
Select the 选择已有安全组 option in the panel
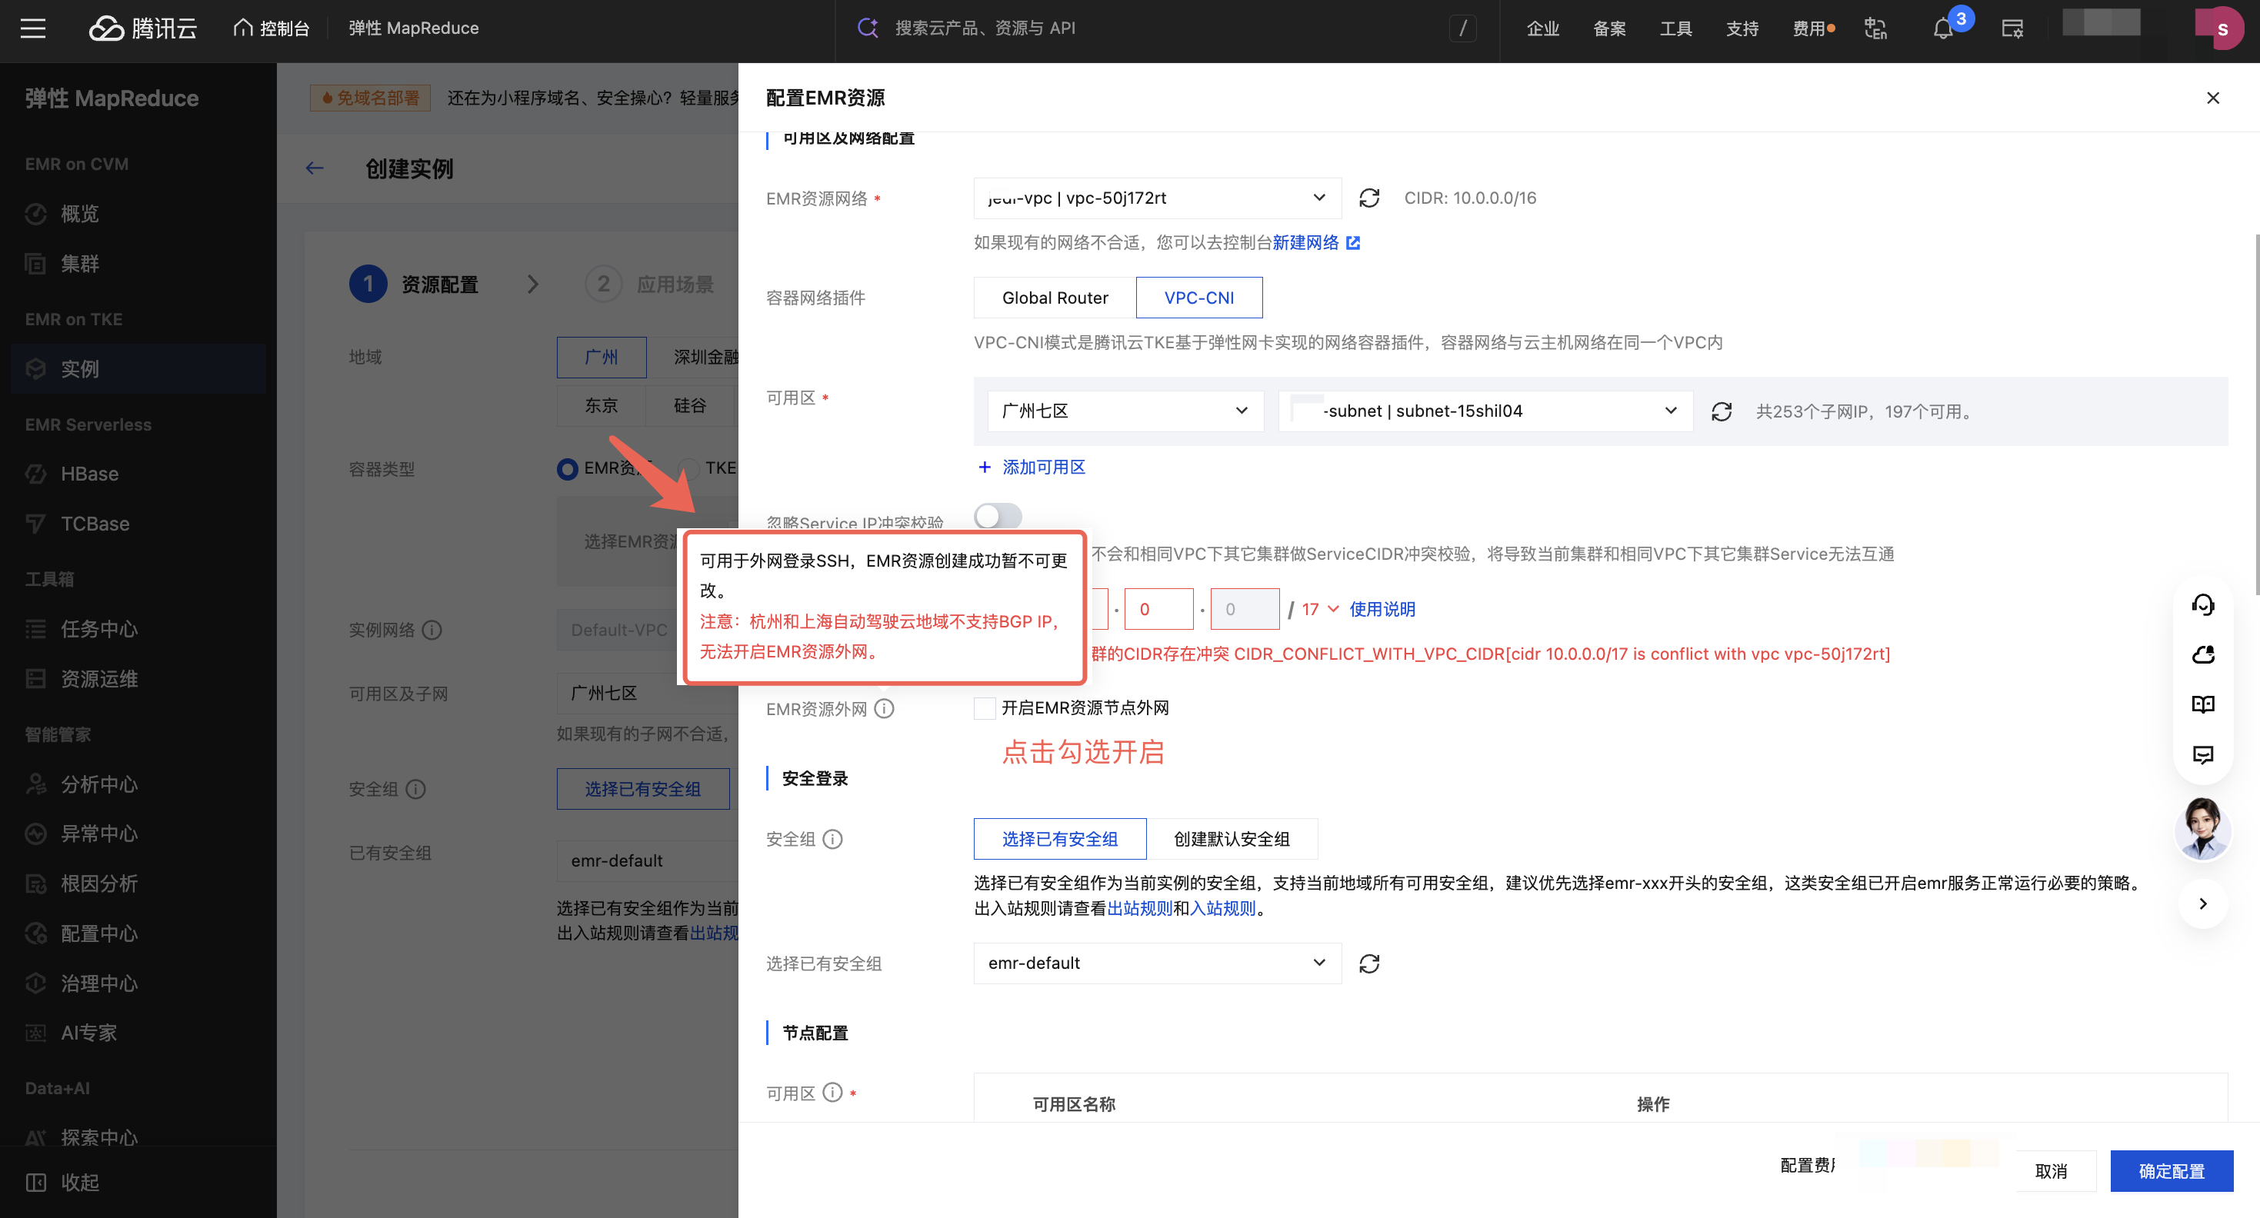[x=1060, y=839]
